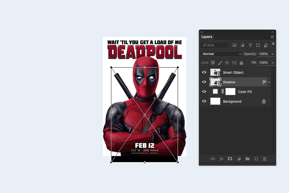This screenshot has width=289, height=193.
Task: Lock all padlock icon
Action: tap(241, 63)
